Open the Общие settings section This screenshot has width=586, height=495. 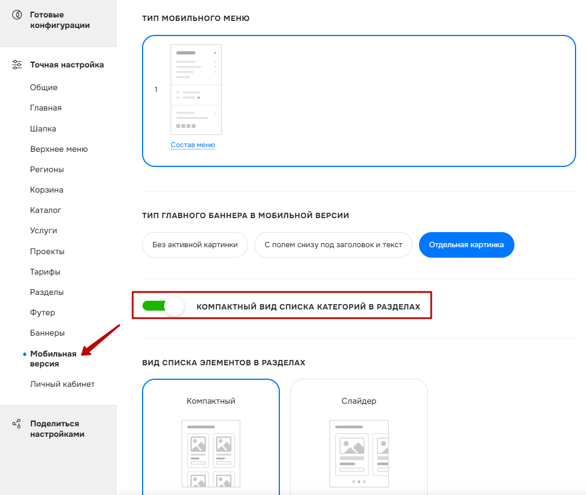point(44,87)
